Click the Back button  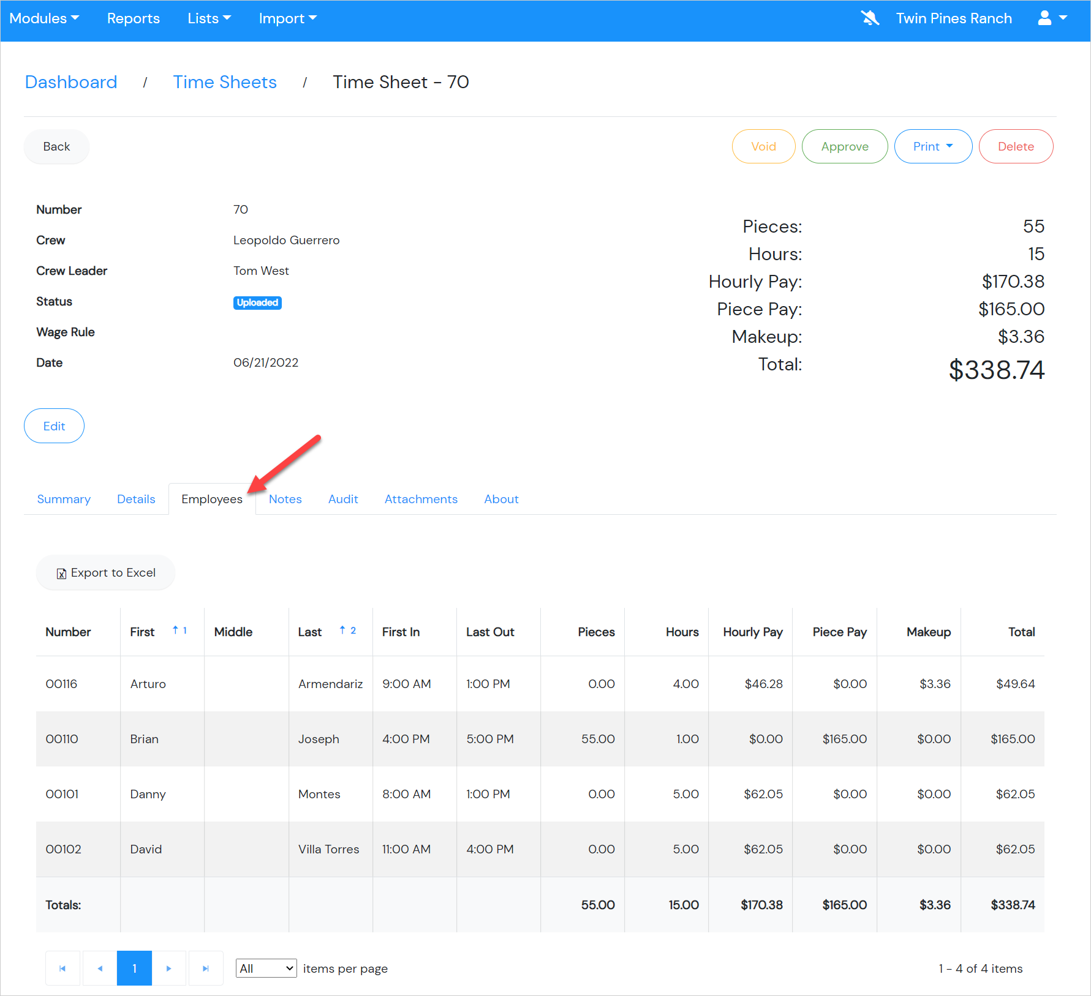pos(56,146)
